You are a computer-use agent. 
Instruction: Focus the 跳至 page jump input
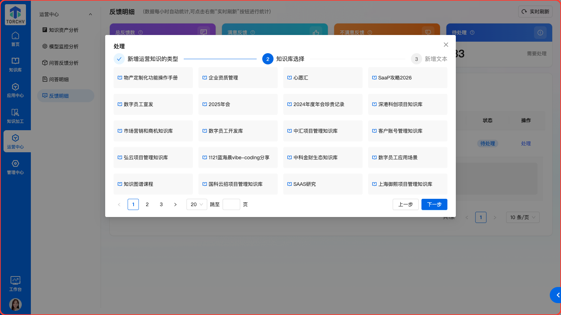pyautogui.click(x=231, y=204)
